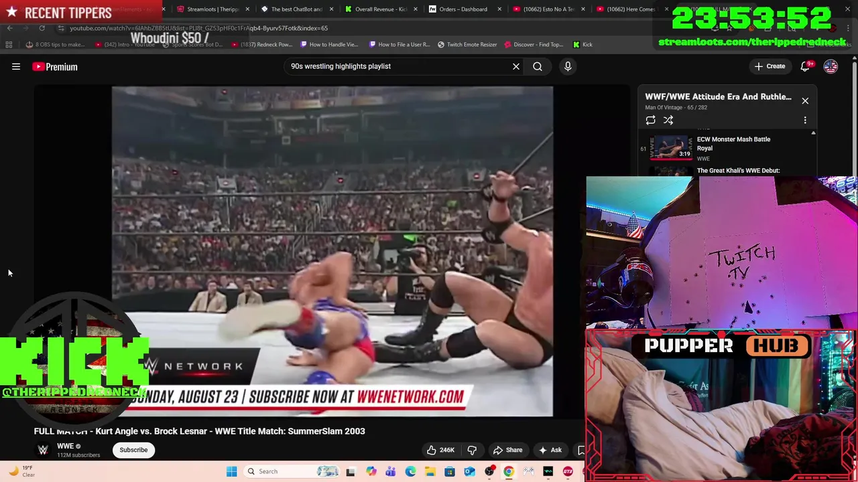Open the YouTube guide hamburger menu
The height and width of the screenshot is (482, 858).
point(16,66)
